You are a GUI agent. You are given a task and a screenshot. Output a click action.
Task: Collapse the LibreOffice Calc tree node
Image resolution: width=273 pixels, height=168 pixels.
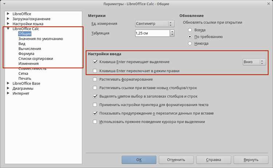coord(8,29)
